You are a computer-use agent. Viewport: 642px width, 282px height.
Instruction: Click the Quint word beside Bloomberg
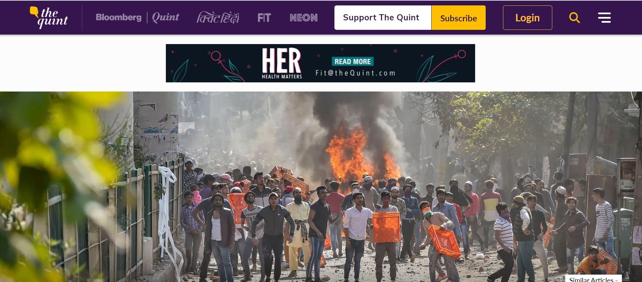point(166,17)
